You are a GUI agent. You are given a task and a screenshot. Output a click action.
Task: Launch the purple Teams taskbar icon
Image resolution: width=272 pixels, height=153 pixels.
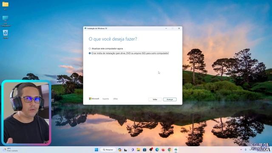tap(132, 150)
